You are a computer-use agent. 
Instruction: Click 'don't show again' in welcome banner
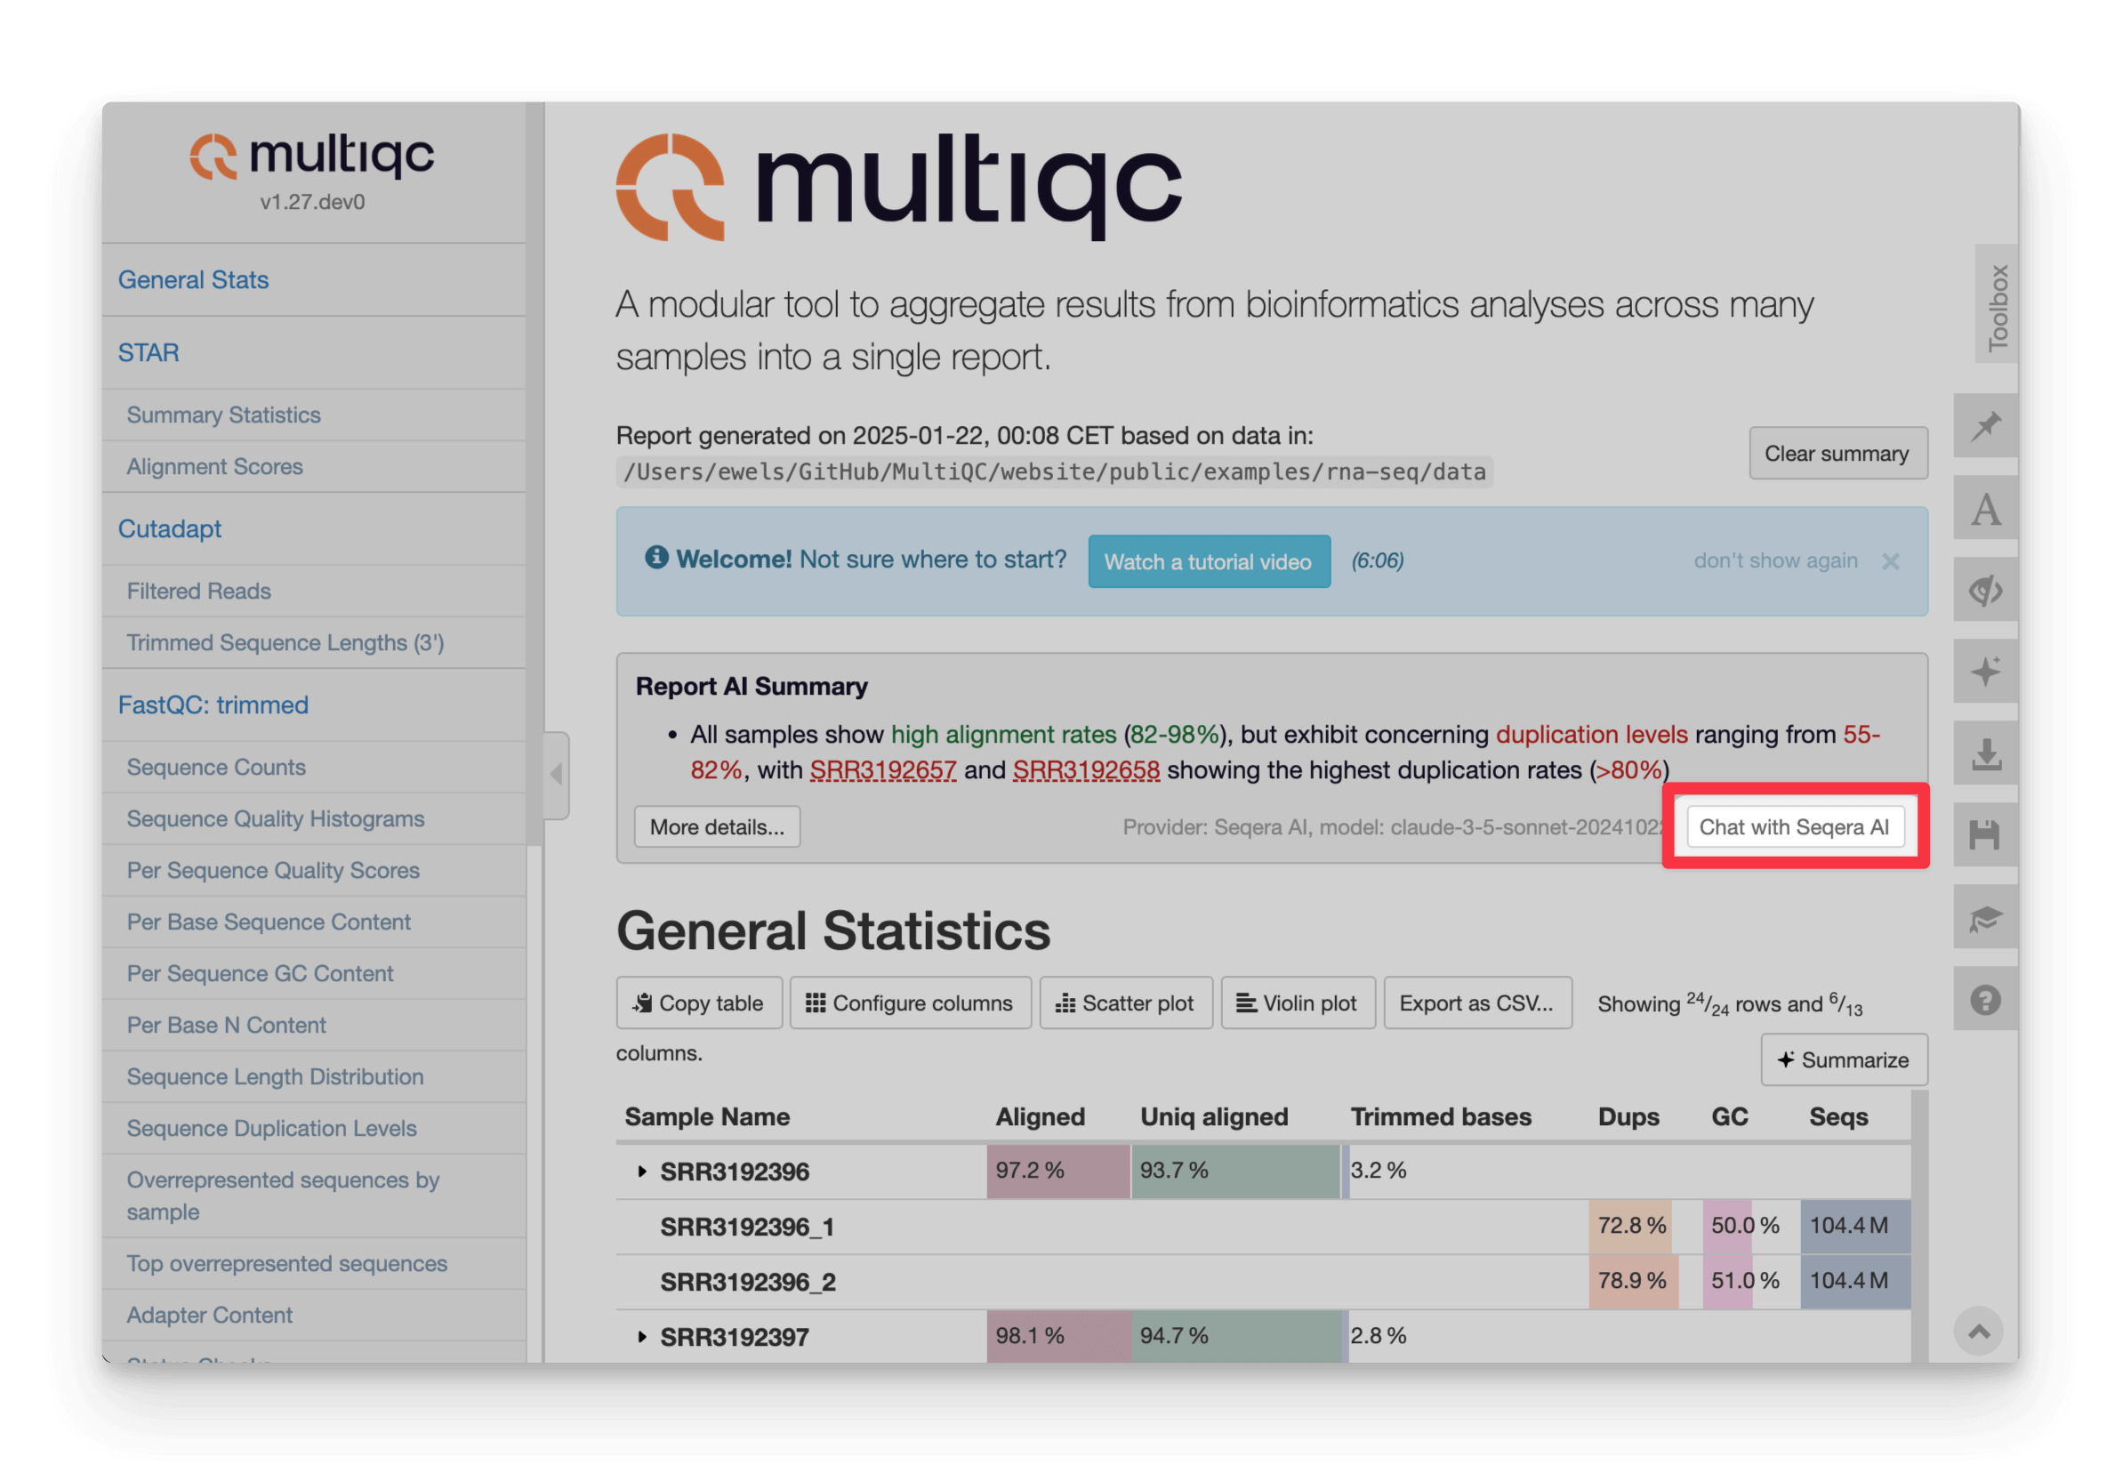click(1775, 561)
